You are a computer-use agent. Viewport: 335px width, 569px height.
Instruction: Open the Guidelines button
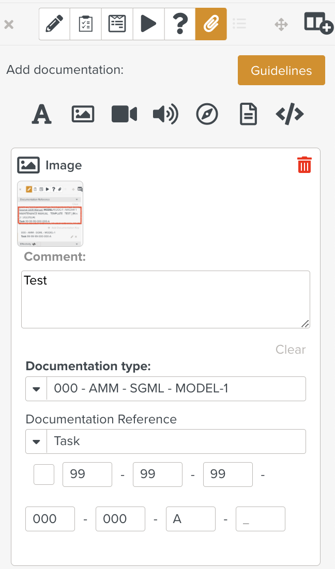coord(281,70)
